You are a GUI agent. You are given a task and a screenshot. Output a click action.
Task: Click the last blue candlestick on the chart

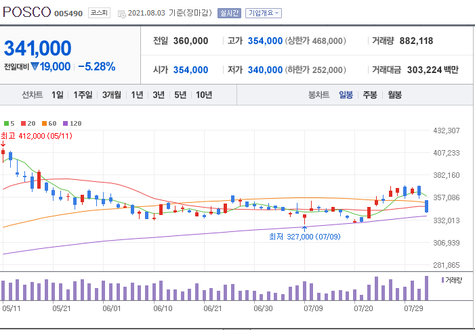pyautogui.click(x=426, y=206)
